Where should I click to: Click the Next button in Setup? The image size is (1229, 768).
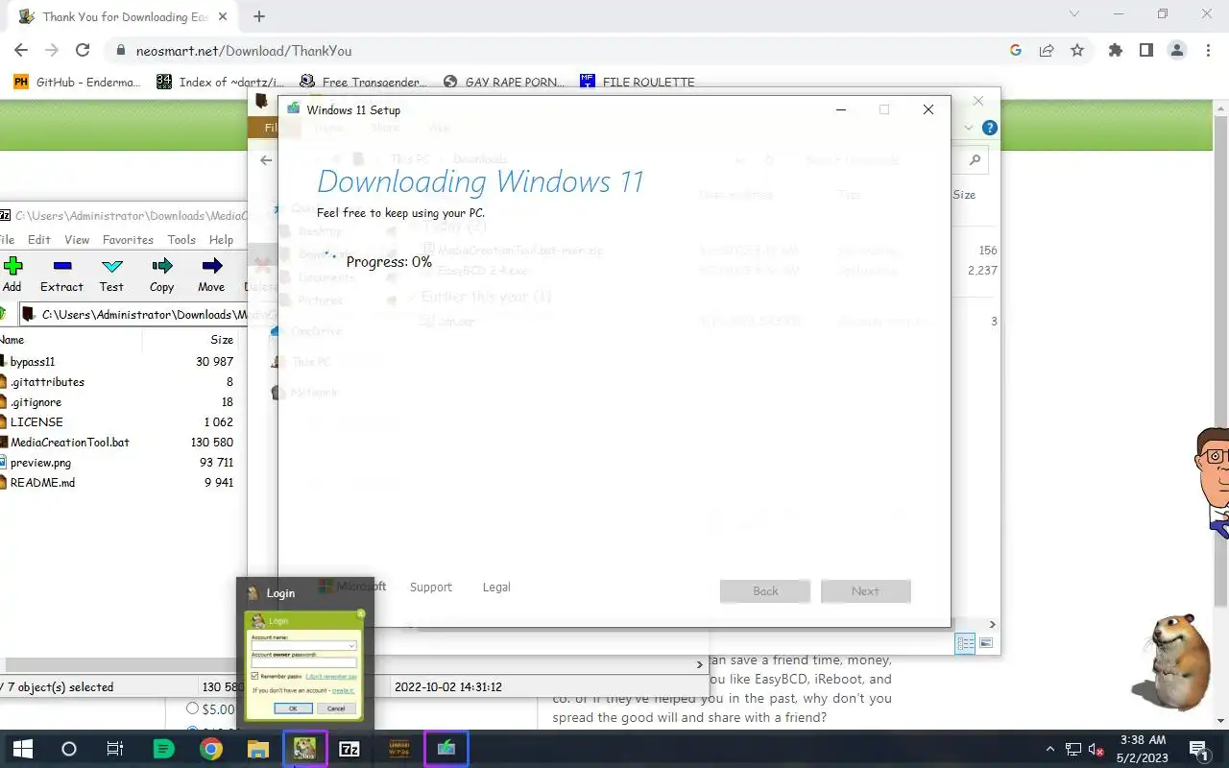pos(865,590)
